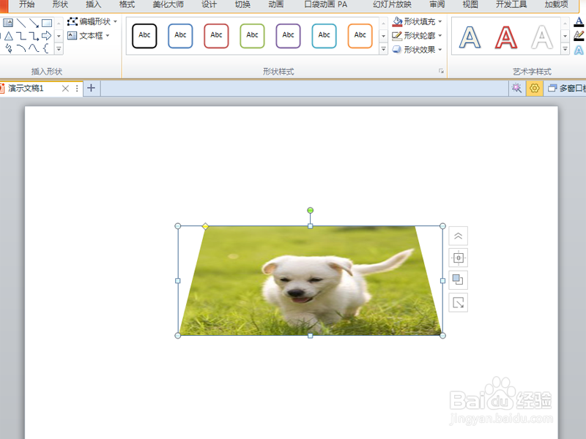Open the 演示文稿1 tab options dots
The height and width of the screenshot is (439, 586).
(x=77, y=89)
